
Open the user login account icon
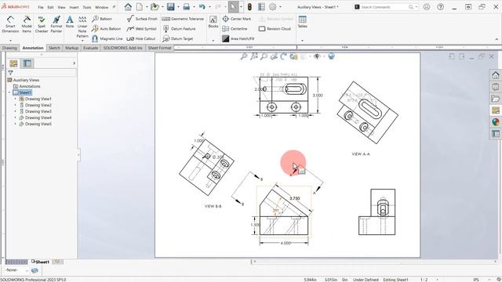(427, 7)
